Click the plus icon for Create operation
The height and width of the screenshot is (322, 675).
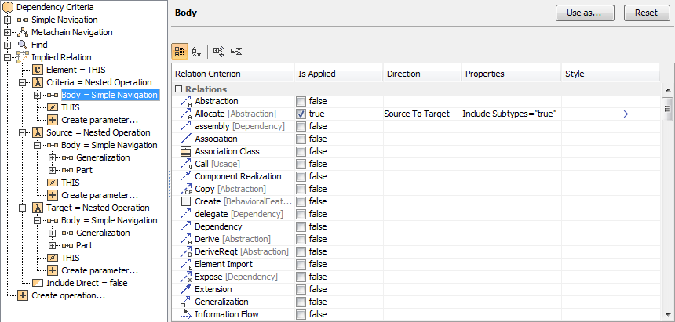[22, 295]
